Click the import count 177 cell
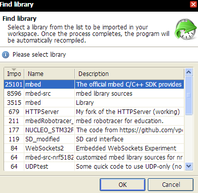Screen dimensions: 198x193 [14, 130]
